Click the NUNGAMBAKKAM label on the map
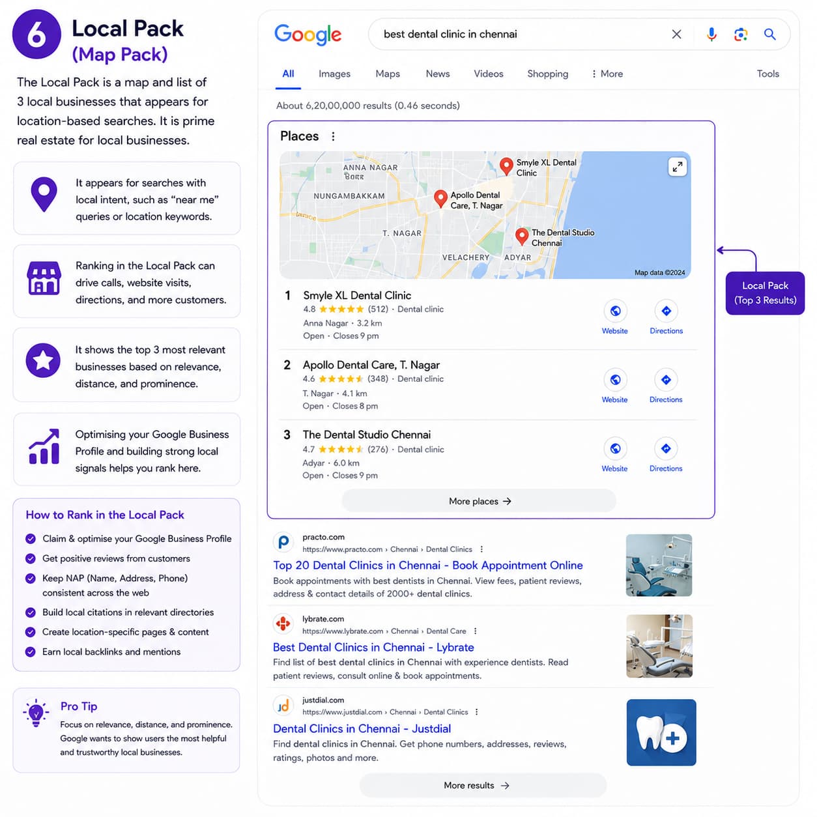This screenshot has height=817, width=817. click(x=349, y=196)
